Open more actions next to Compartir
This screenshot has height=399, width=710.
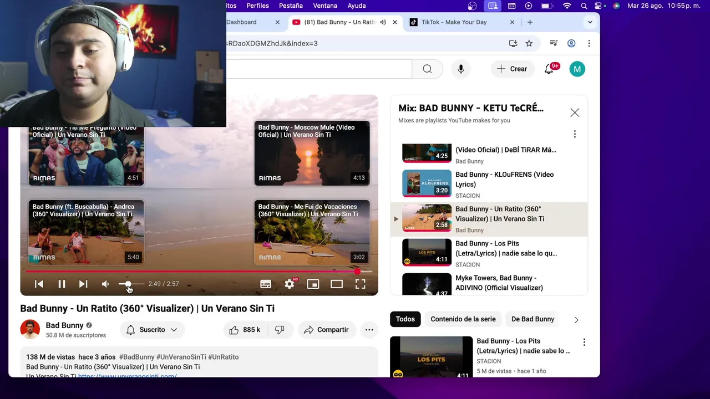click(x=369, y=330)
